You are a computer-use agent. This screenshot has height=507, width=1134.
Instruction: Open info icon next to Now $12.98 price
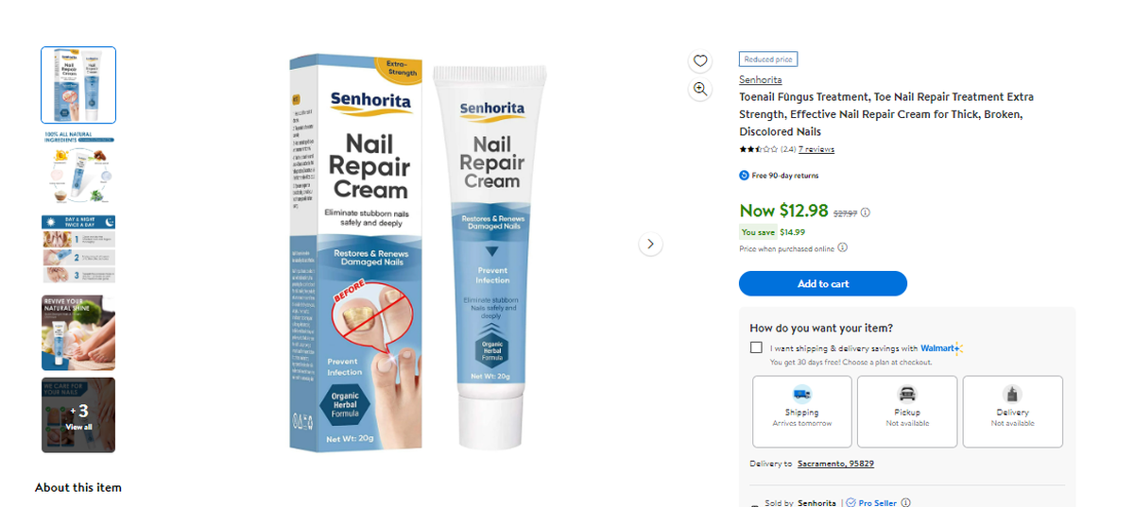click(866, 212)
